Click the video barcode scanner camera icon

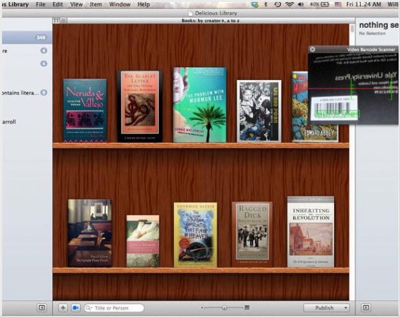pyautogui.click(x=75, y=308)
